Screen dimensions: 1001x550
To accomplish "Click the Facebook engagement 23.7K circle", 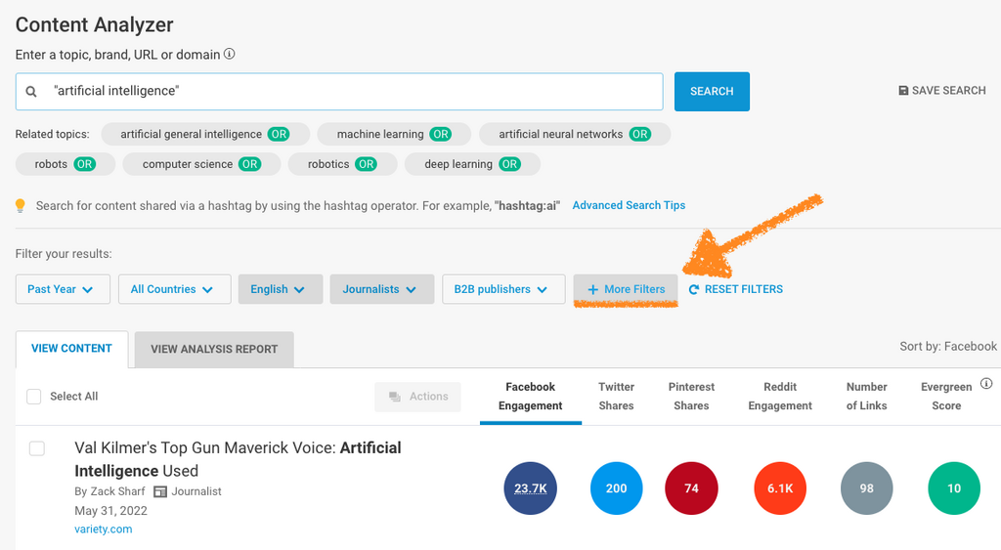I will point(530,488).
